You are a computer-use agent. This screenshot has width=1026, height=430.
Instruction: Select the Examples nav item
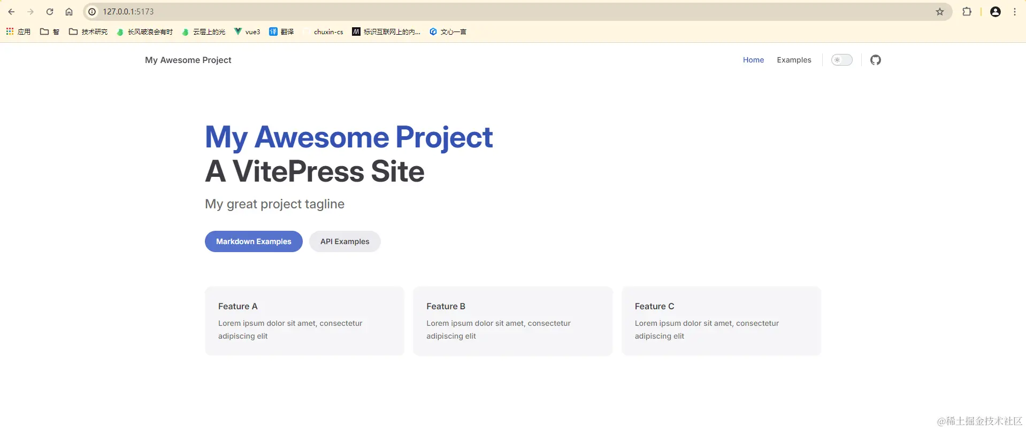(x=794, y=60)
